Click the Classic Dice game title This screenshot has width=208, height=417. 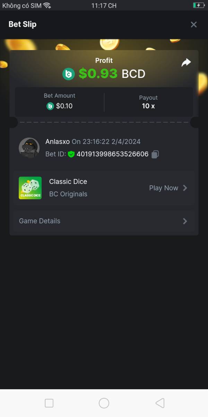[68, 181]
